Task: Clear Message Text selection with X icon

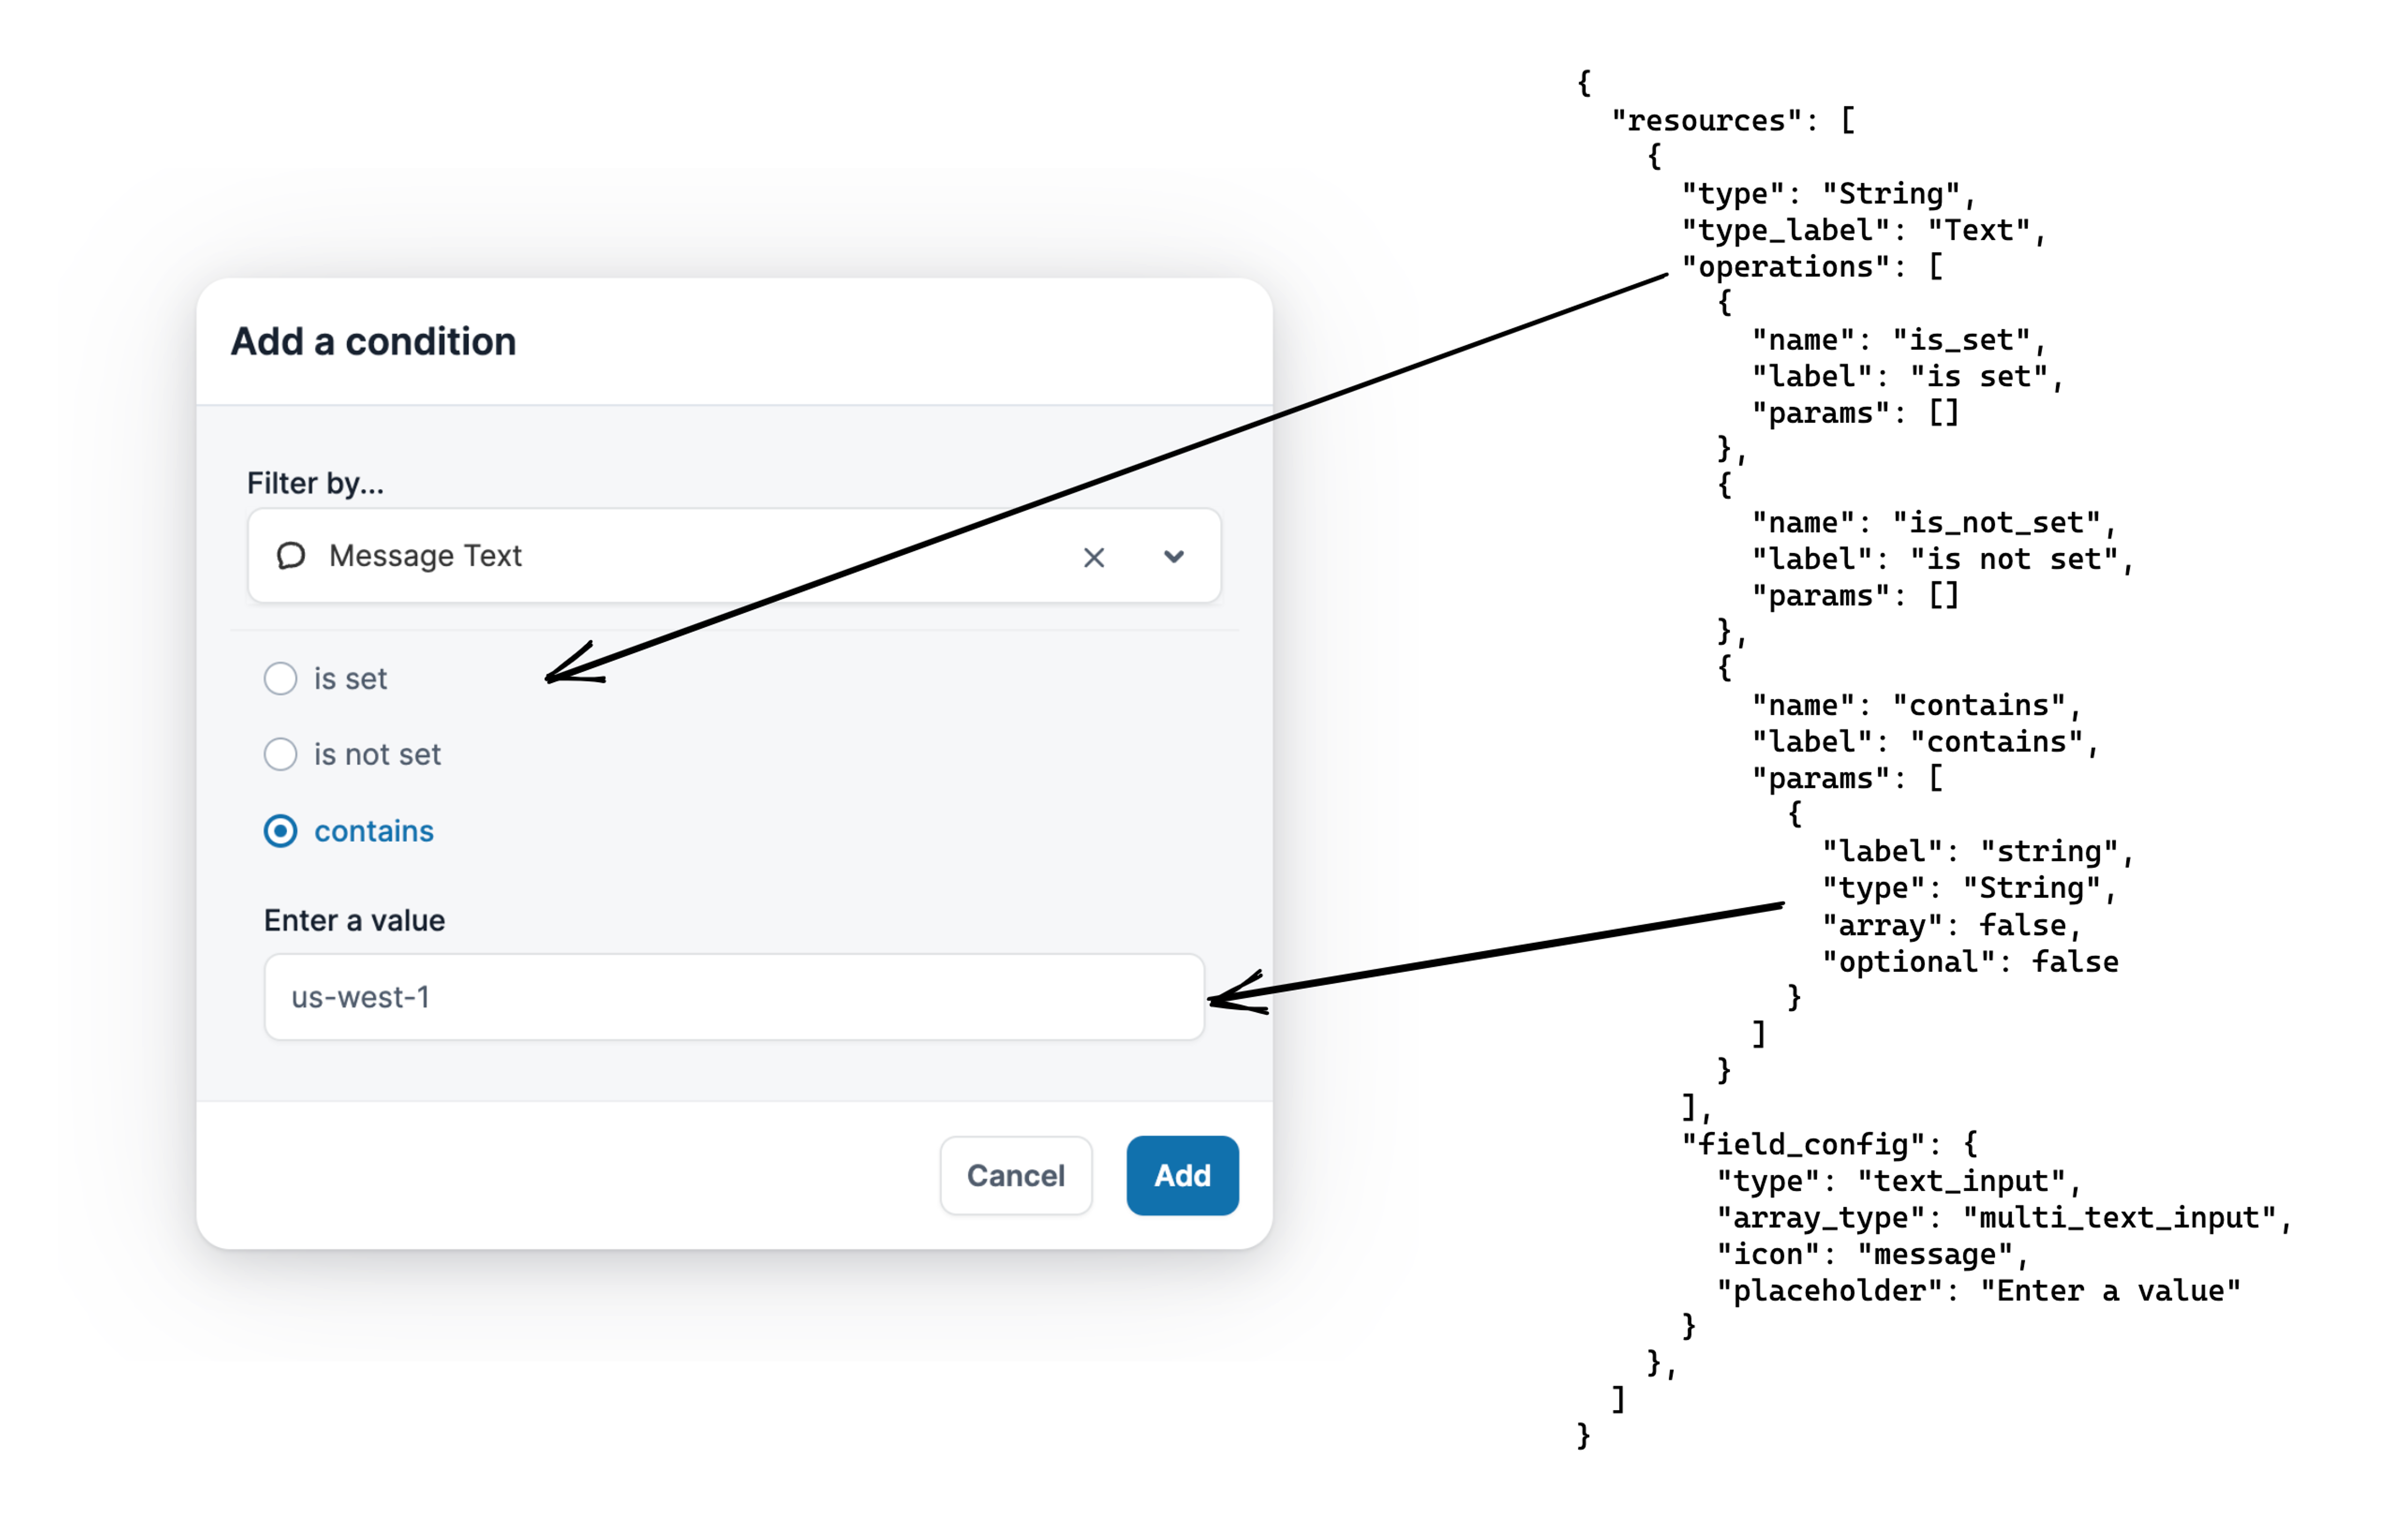Action: pos(1094,557)
